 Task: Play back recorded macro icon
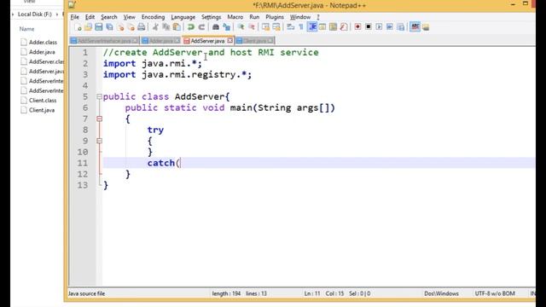tap(379, 27)
